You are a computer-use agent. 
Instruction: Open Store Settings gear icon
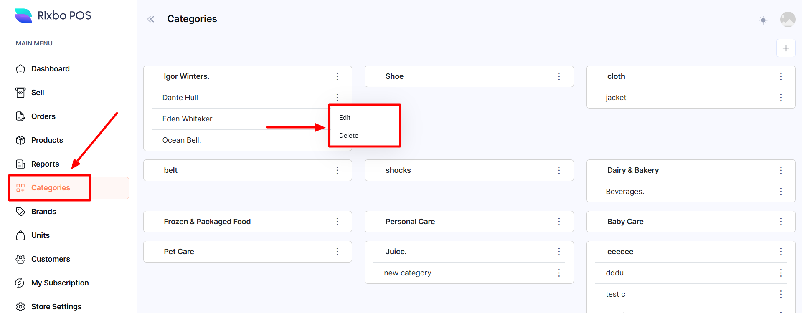pos(20,307)
